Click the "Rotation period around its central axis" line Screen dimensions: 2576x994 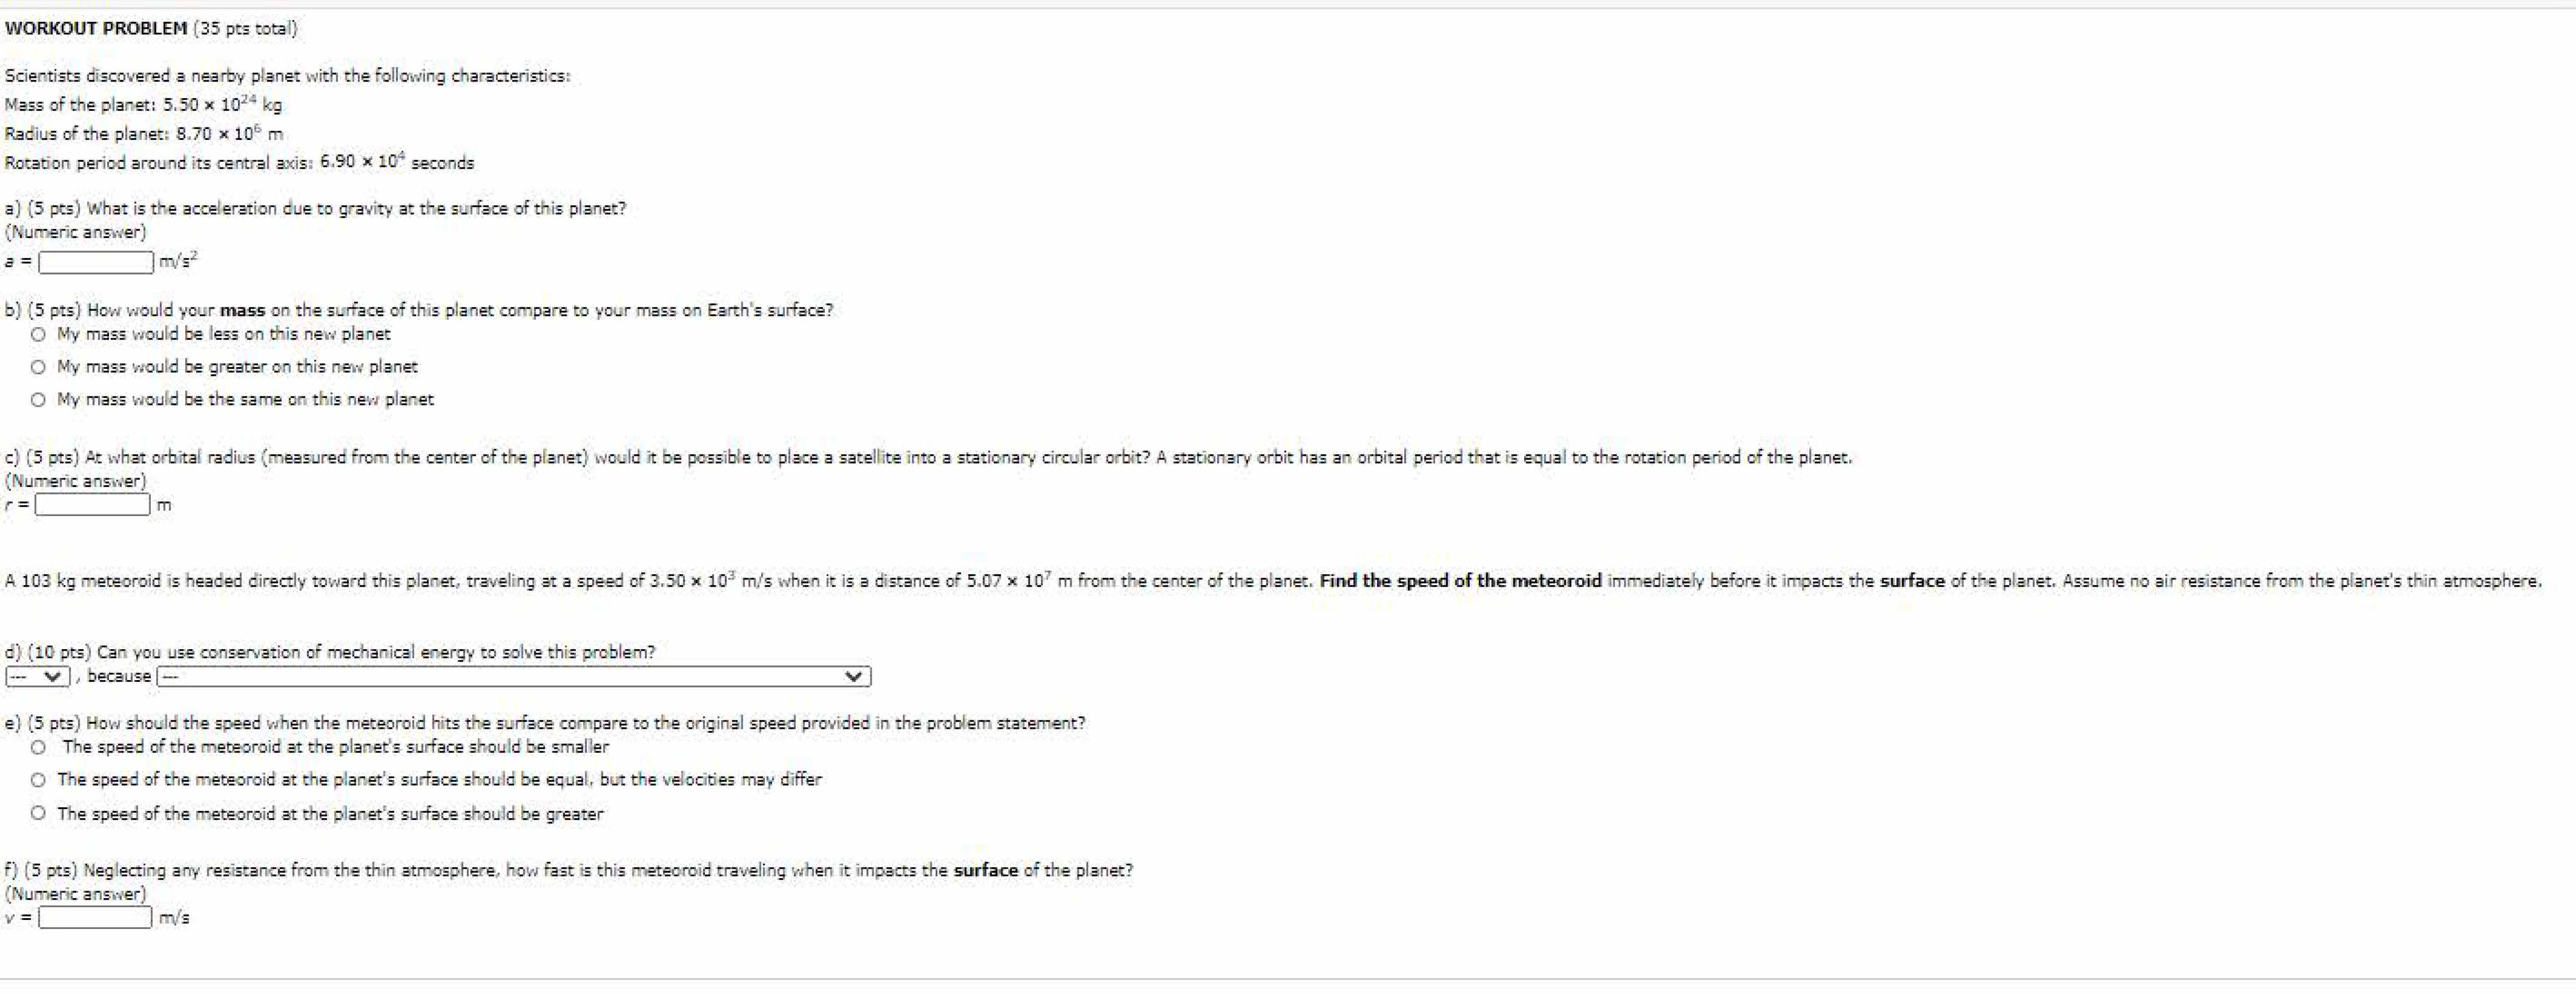pos(239,163)
